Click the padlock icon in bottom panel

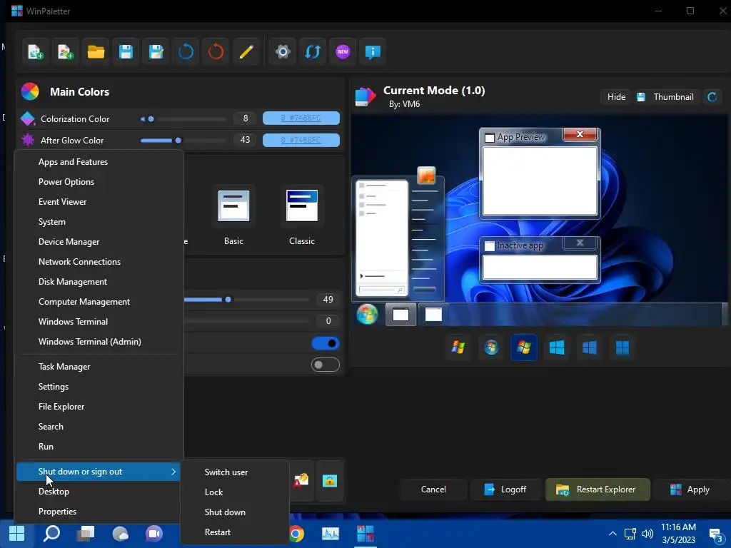pos(330,481)
